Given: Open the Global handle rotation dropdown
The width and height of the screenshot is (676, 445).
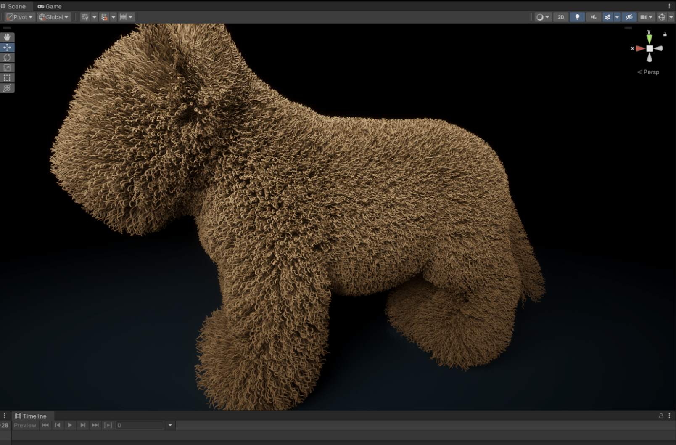Looking at the screenshot, I should point(53,17).
